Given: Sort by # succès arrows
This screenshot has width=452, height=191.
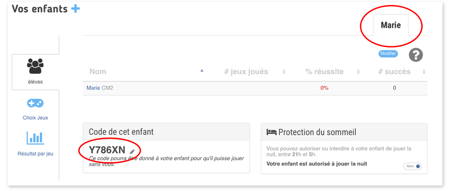Looking at the screenshot, I should tap(424, 72).
